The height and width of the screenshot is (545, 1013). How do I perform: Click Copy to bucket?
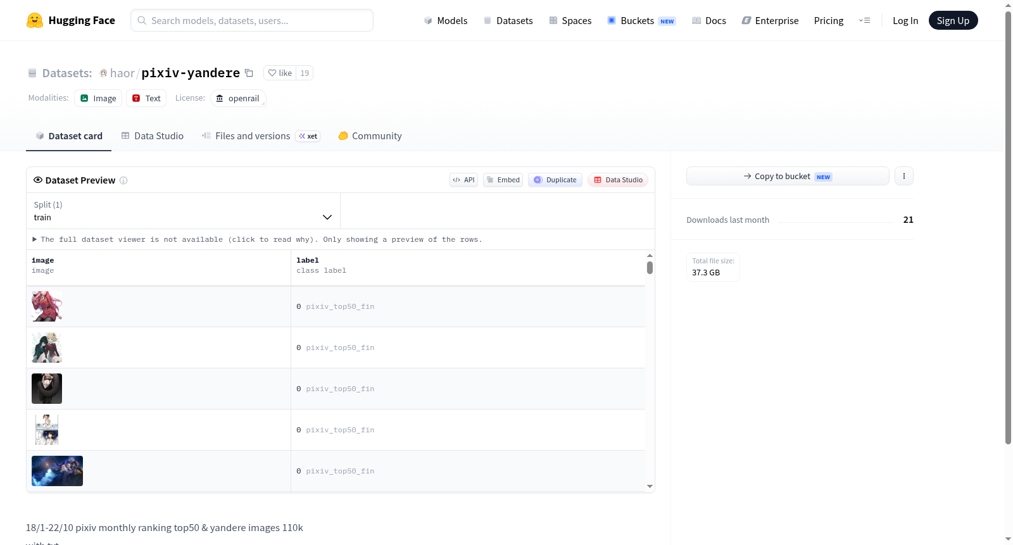pyautogui.click(x=788, y=176)
